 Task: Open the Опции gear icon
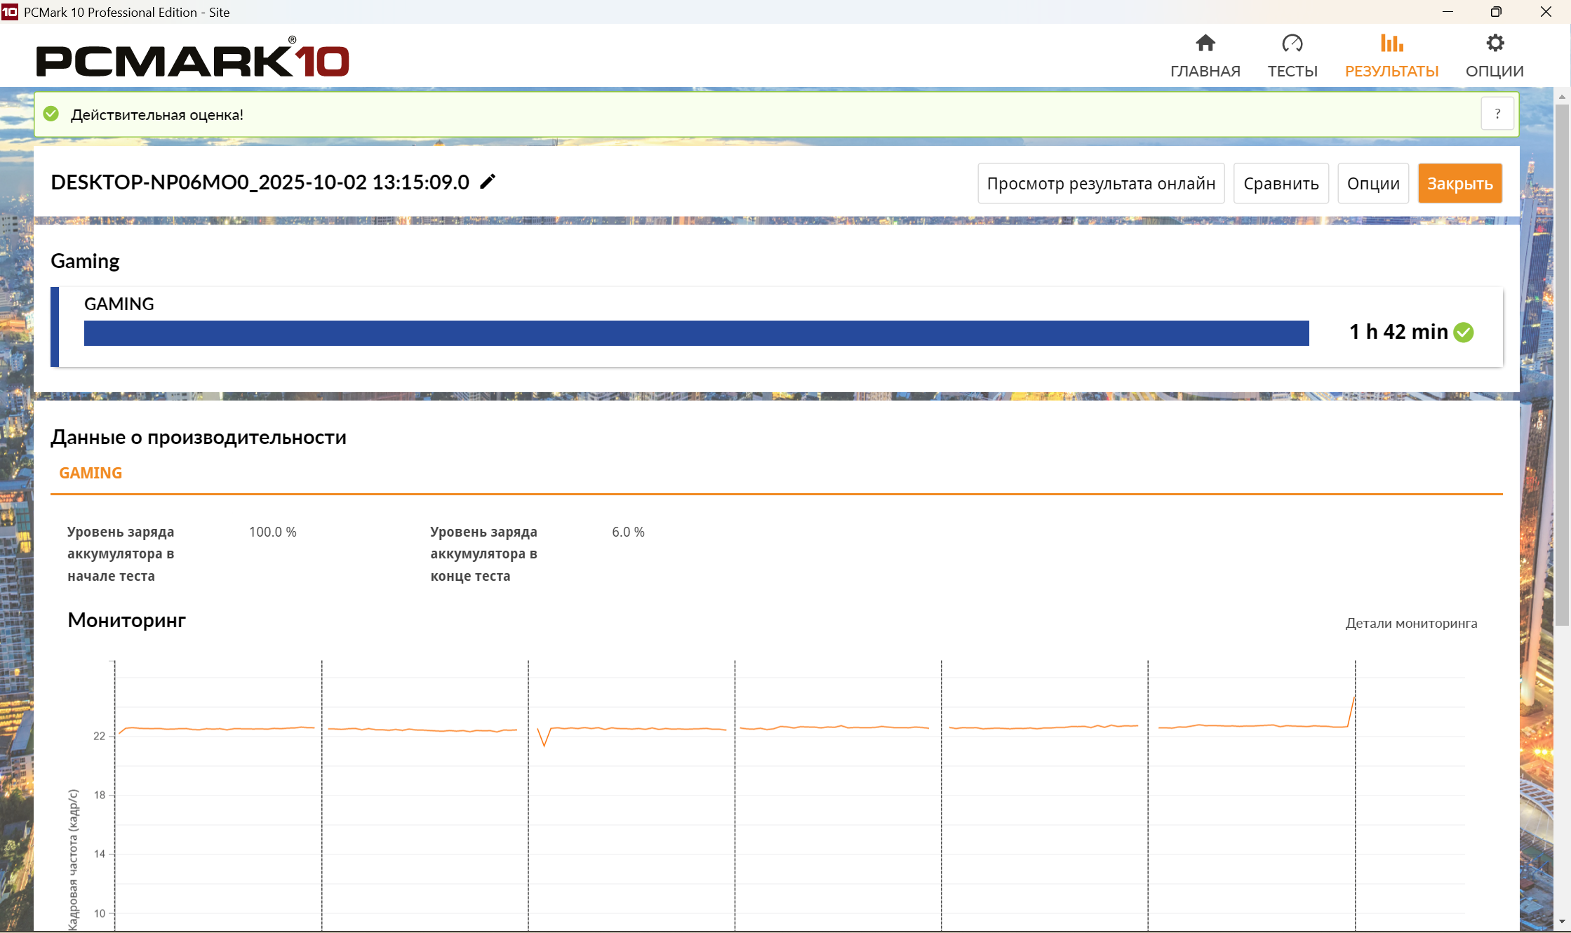1495,43
